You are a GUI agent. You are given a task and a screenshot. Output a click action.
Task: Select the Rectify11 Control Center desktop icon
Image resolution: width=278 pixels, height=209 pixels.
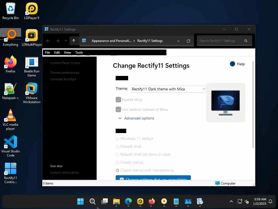pyautogui.click(x=11, y=173)
